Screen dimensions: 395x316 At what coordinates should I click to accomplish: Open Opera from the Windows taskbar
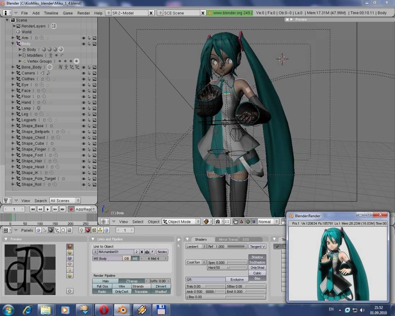click(104, 310)
